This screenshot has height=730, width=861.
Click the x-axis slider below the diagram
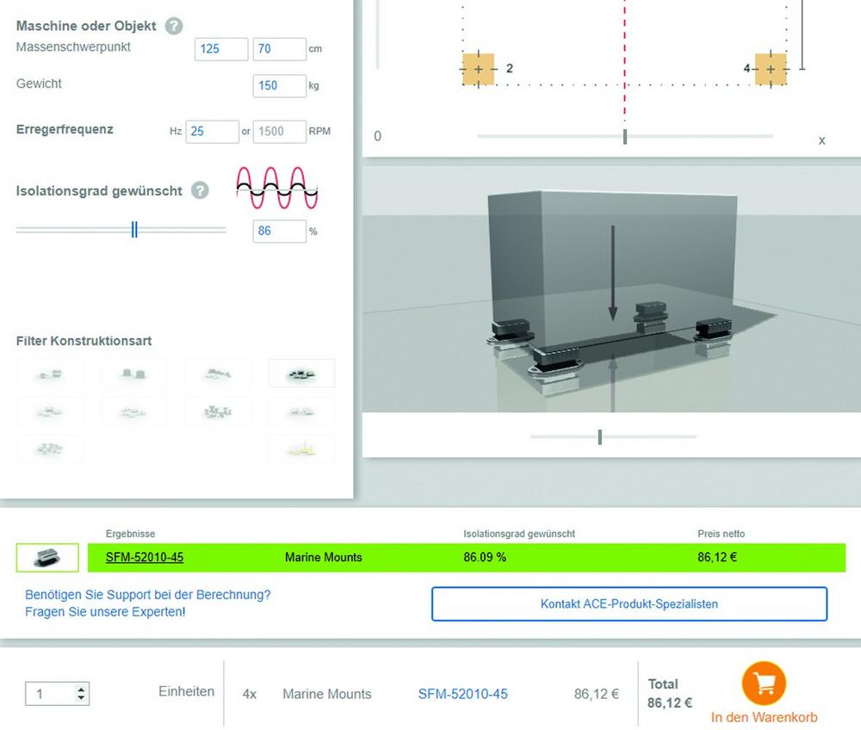(625, 136)
